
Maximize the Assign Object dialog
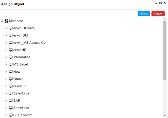pyautogui.click(x=160, y=3)
